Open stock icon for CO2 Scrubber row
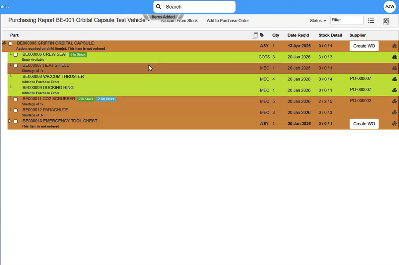Viewport: 399px width, 265px height. [395, 101]
